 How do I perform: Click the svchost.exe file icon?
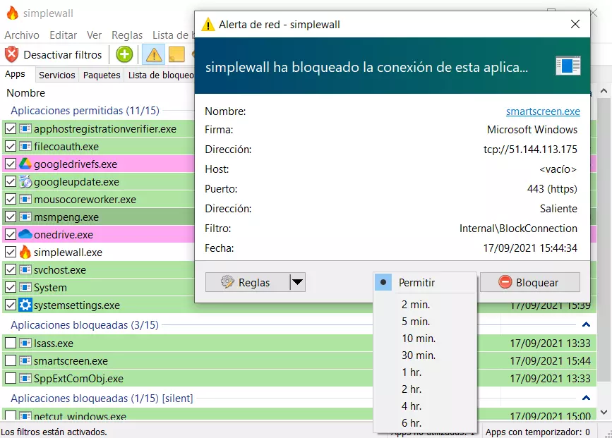pos(25,270)
